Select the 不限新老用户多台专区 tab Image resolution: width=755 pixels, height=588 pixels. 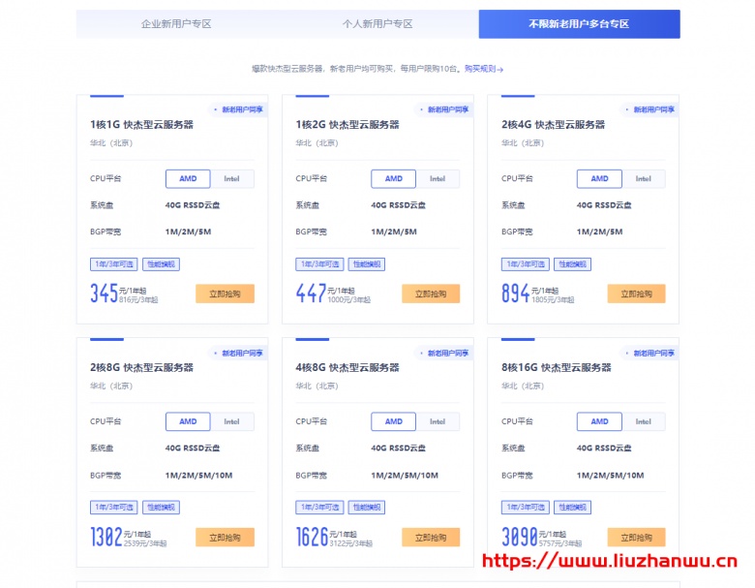pyautogui.click(x=579, y=23)
